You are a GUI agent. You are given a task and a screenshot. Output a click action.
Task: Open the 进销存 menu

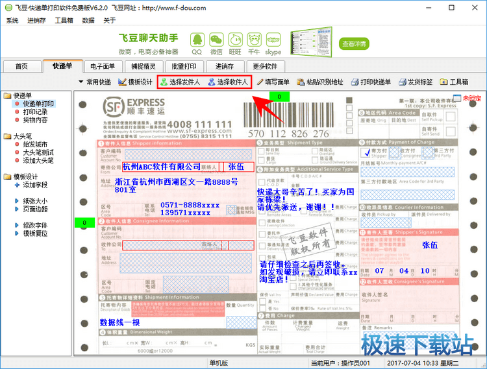(36, 21)
